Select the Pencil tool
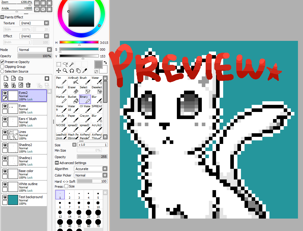 point(61,90)
